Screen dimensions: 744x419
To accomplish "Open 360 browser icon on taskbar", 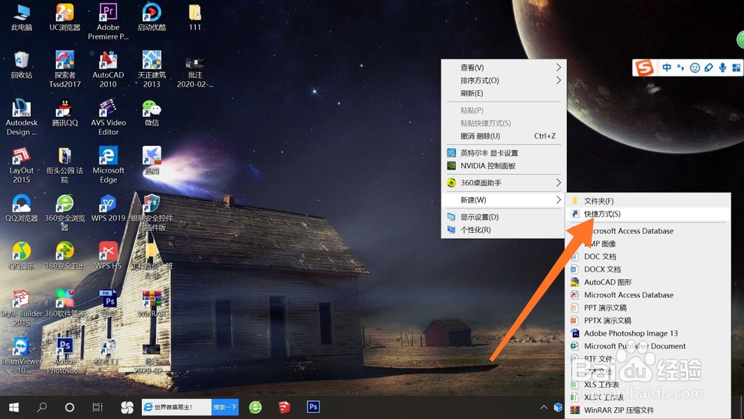I will point(255,407).
